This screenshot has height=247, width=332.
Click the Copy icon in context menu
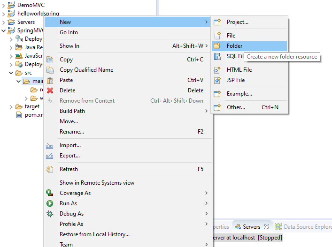[x=50, y=60]
